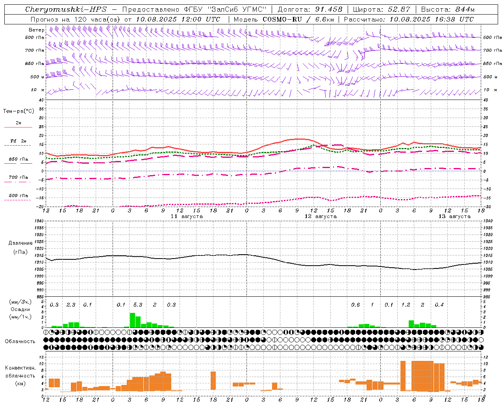Click the (мм/3ч.) units label
The height and width of the screenshot is (403, 504).
click(20, 302)
